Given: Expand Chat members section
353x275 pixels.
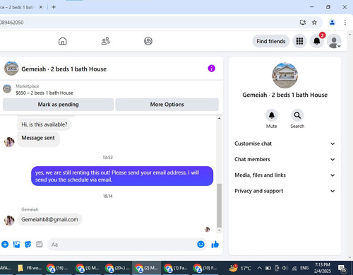Looking at the screenshot, I should click(x=285, y=159).
